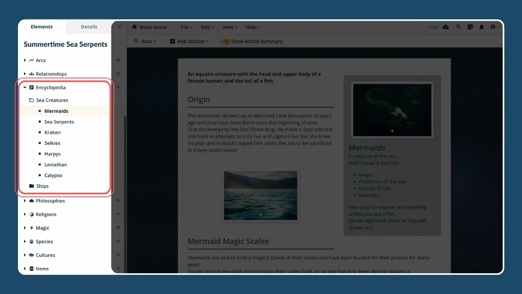Click the Arcs waveform icon
Screen dimensions: 522x294
(x=32, y=60)
